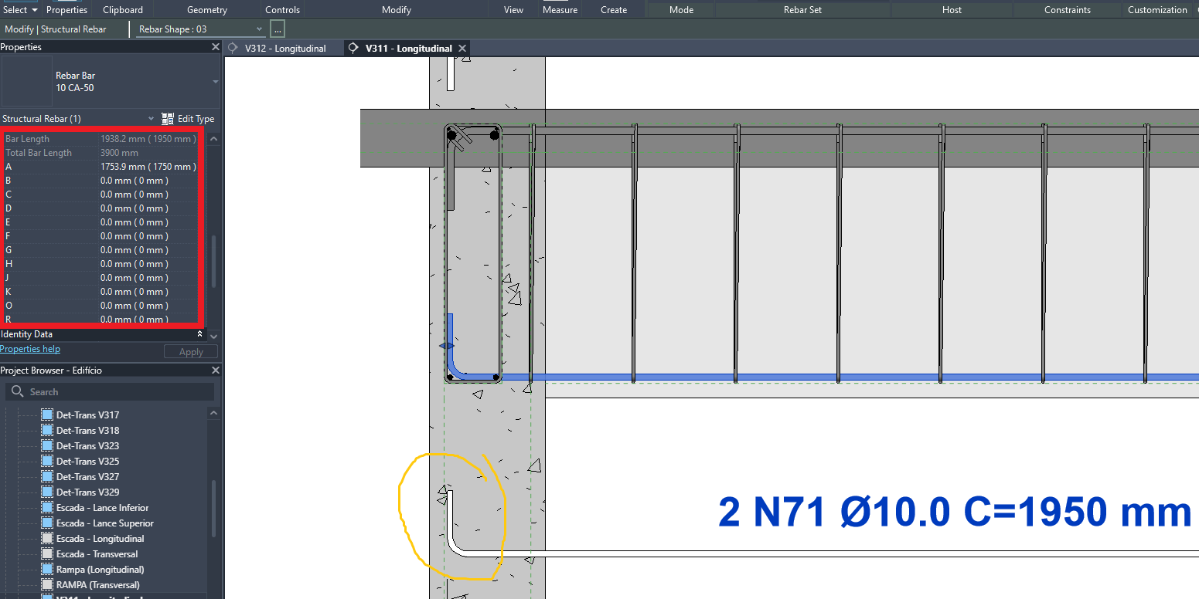
Task: Select the K parameter row
Action: point(100,292)
